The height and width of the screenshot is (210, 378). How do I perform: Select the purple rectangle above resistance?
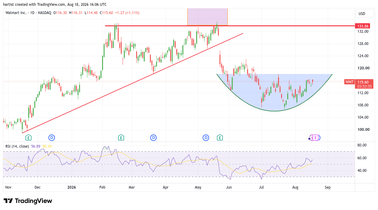tap(208, 17)
